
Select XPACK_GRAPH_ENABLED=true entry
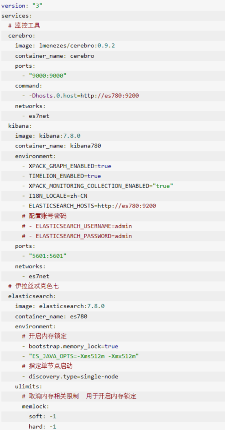67,166
